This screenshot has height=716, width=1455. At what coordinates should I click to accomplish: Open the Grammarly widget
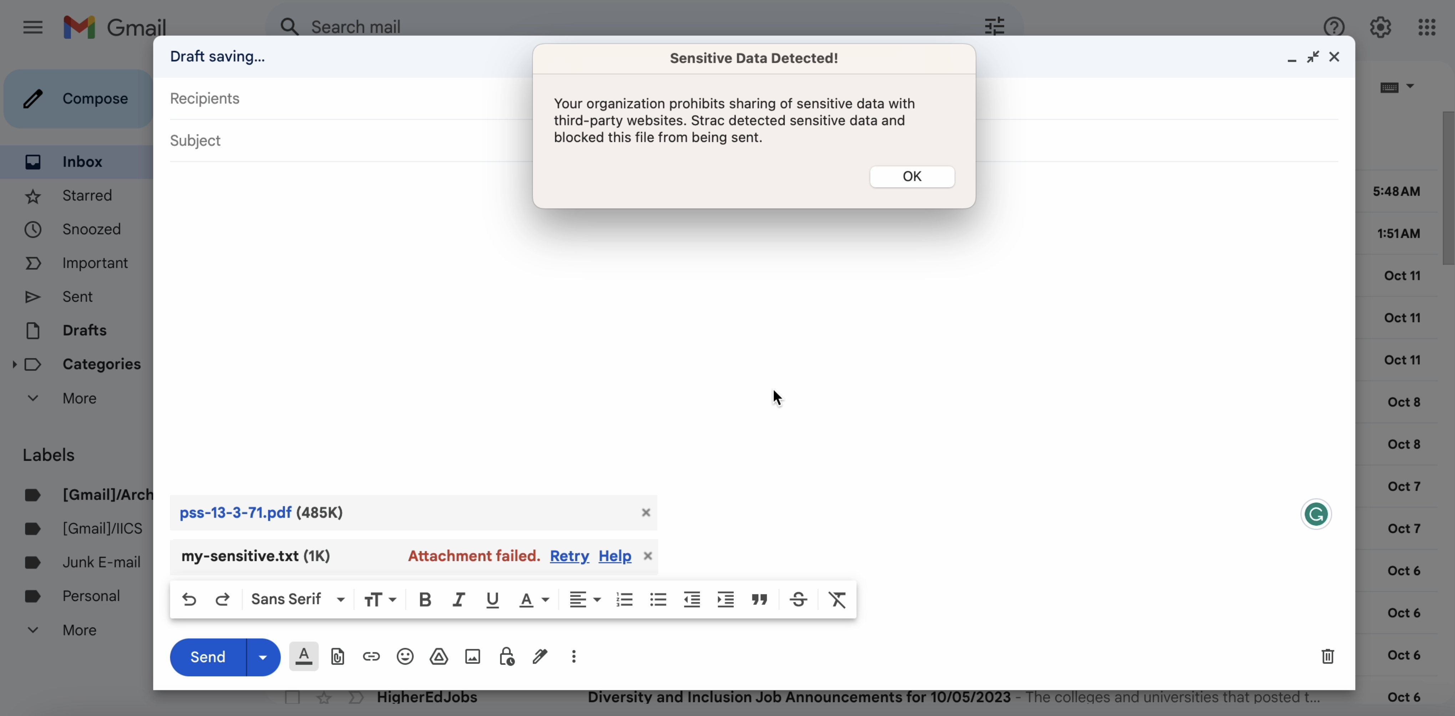[1317, 515]
